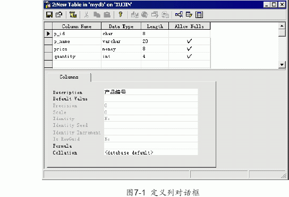Click the Column Name header
The width and height of the screenshot is (289, 197).
coord(76,26)
